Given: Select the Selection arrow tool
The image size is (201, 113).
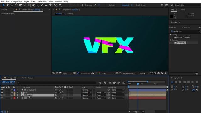Looking at the screenshot, I should pos(3,5).
